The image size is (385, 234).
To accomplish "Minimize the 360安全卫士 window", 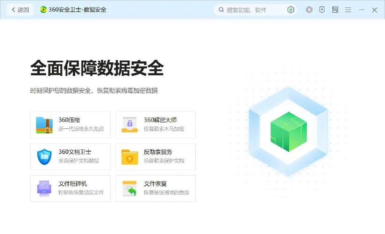I will [361, 10].
